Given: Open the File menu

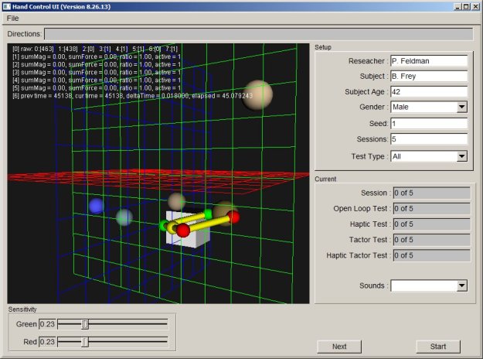Looking at the screenshot, I should tap(12, 18).
